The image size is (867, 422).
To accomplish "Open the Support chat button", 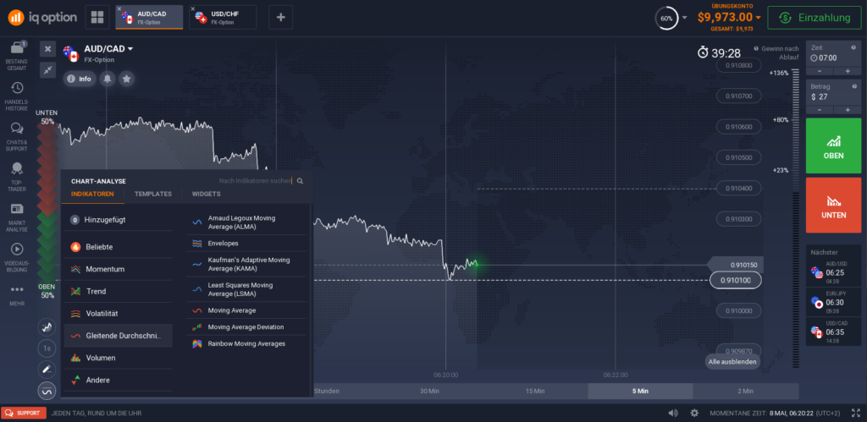I will click(23, 414).
